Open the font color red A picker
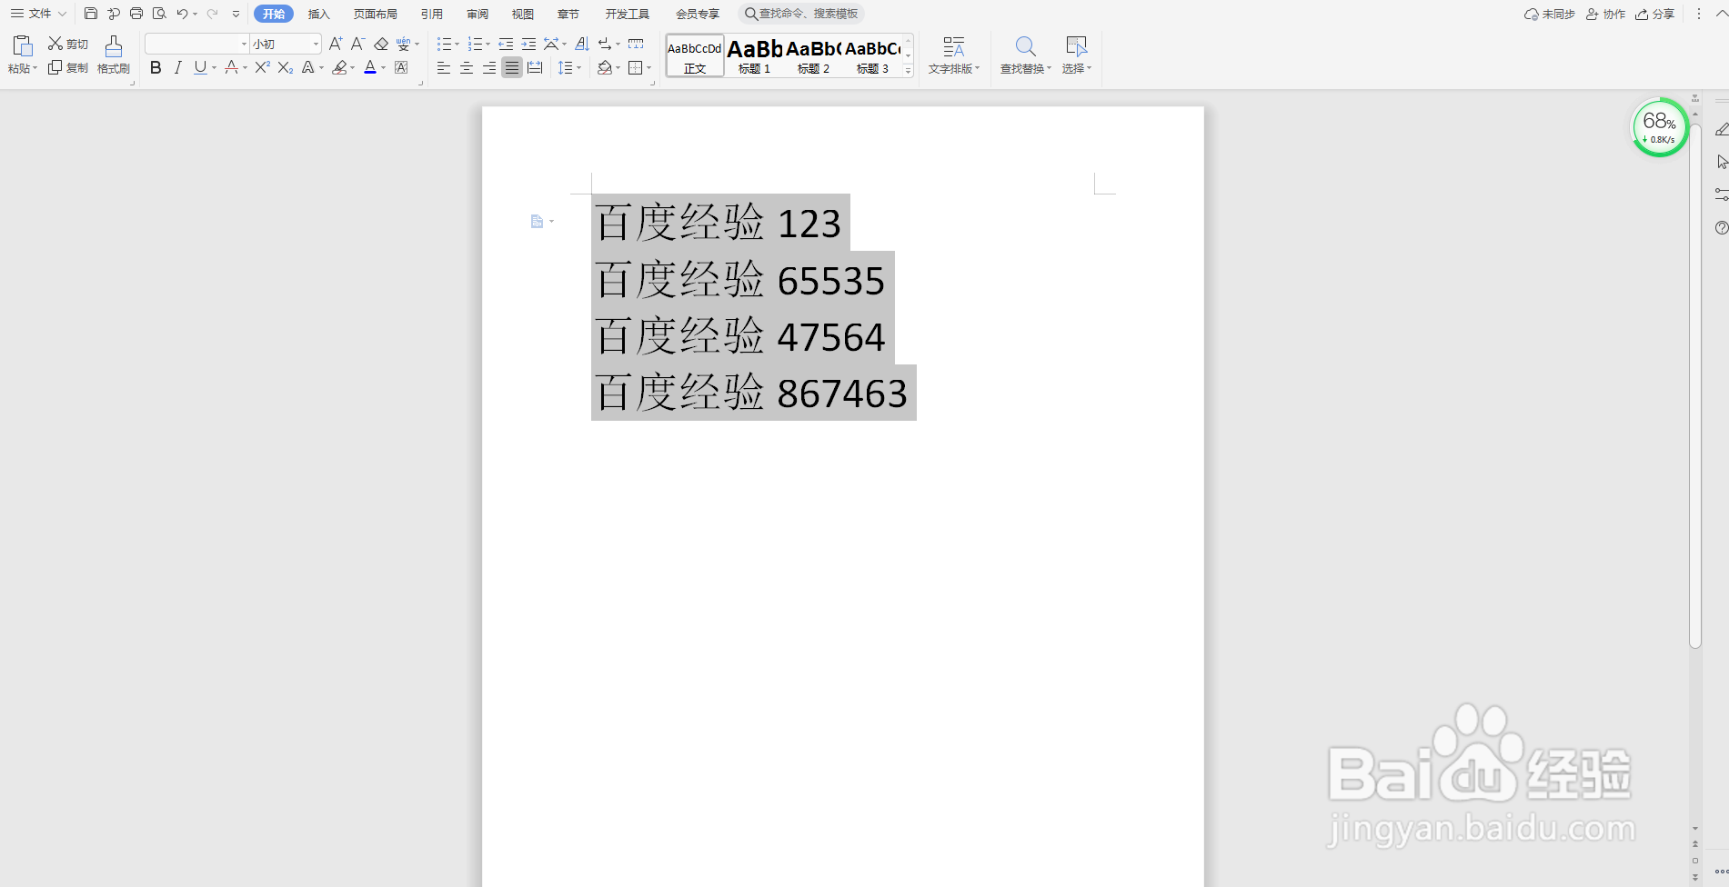This screenshot has height=887, width=1729. coord(370,67)
